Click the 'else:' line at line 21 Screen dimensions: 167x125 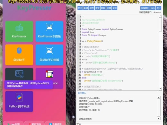pos(84,78)
